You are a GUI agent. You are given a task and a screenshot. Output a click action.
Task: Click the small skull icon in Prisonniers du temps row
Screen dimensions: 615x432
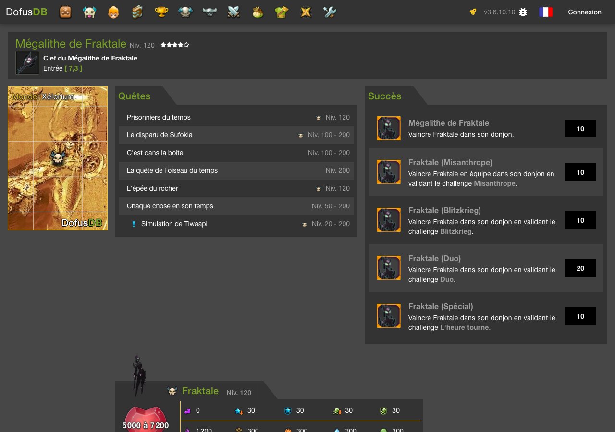[x=319, y=118]
